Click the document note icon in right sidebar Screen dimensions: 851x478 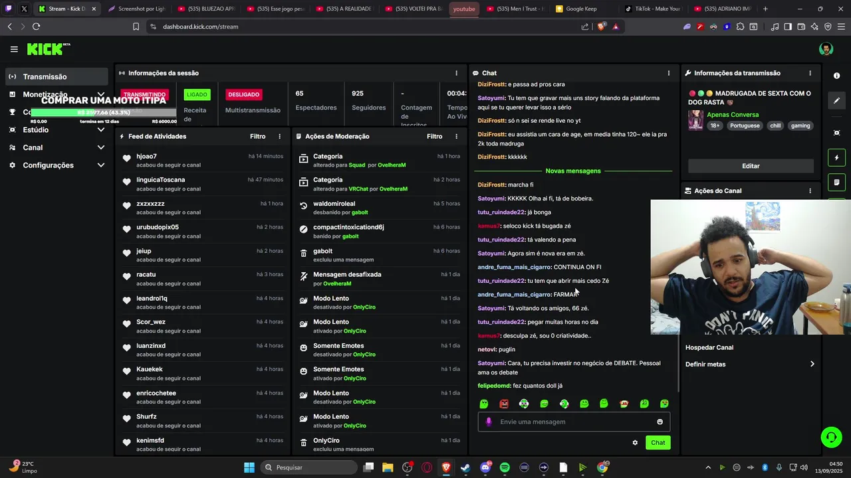point(836,182)
